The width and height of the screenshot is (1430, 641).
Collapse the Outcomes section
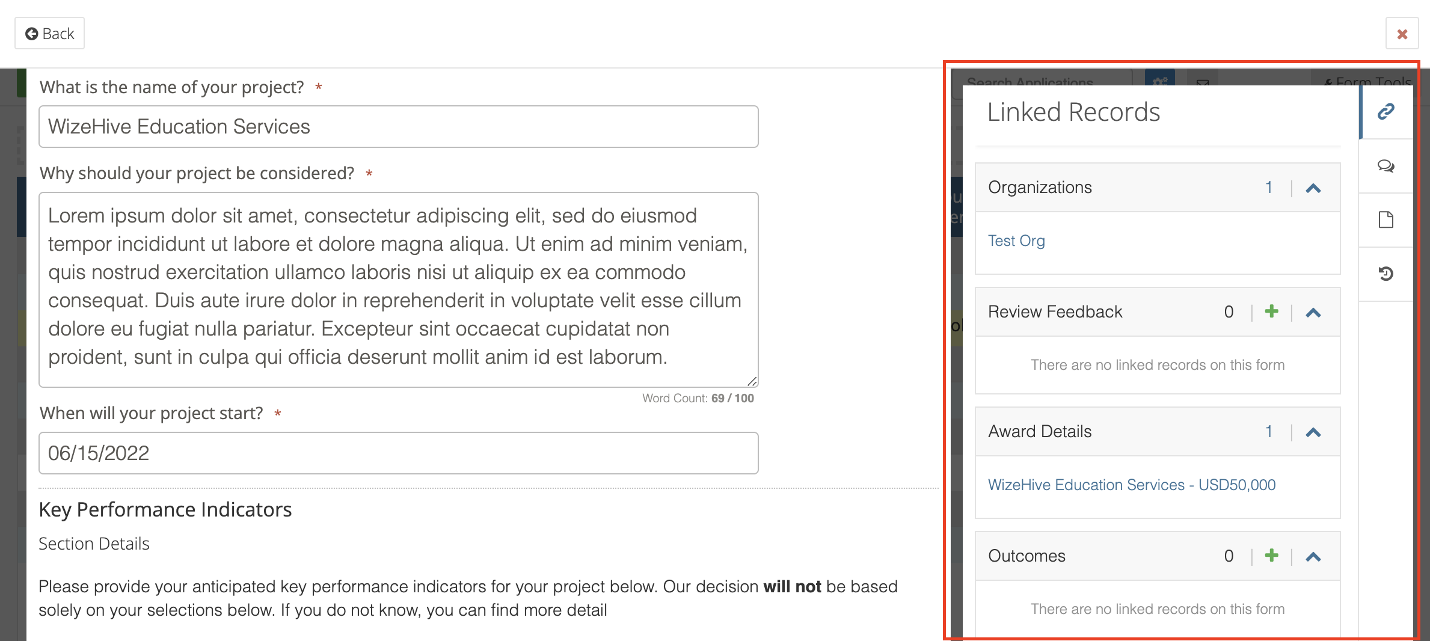point(1314,556)
